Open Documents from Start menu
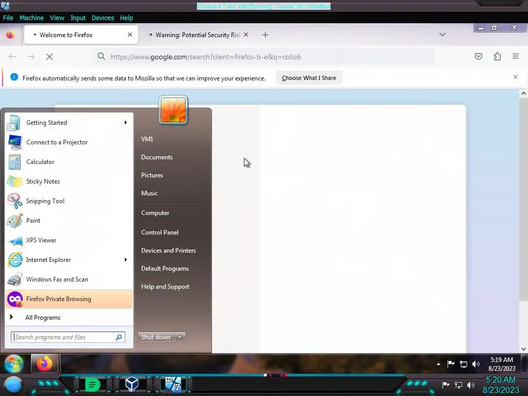 [x=157, y=157]
